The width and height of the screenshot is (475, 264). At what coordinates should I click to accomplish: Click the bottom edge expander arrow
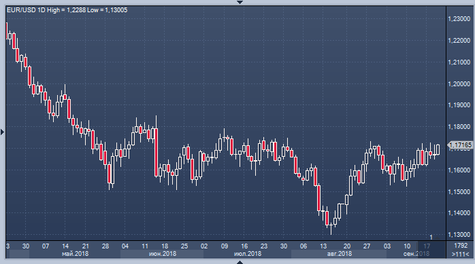[x=240, y=262]
